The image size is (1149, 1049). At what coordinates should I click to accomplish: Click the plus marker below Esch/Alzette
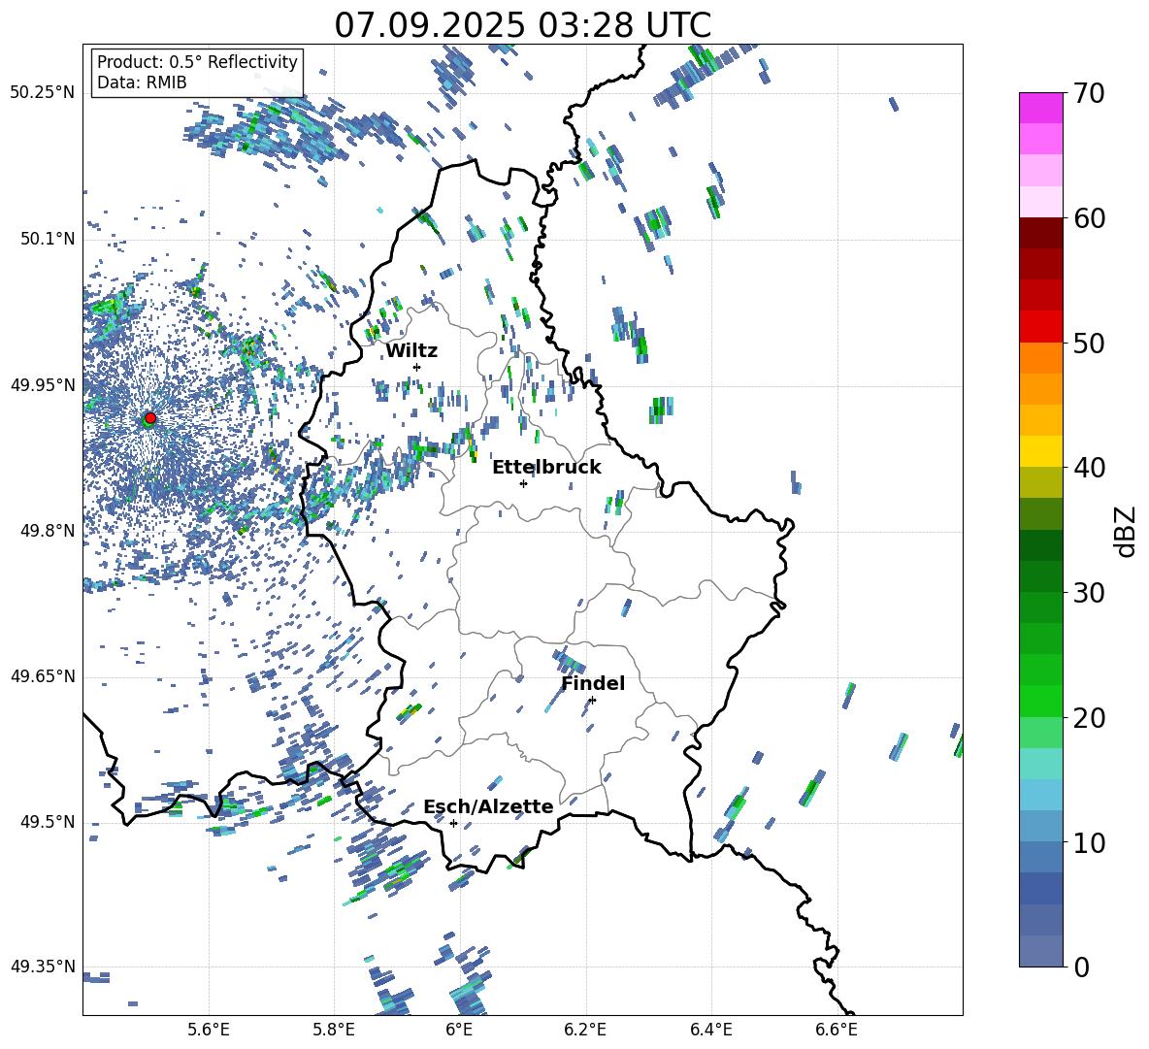(x=453, y=823)
